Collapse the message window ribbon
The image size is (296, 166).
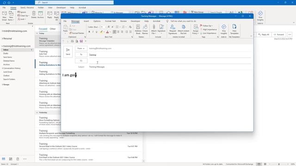tap(251, 36)
